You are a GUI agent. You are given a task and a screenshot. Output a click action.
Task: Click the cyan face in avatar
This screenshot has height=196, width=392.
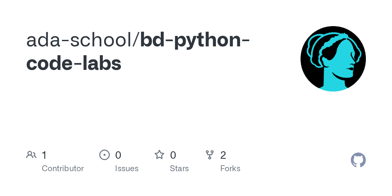pos(340,65)
